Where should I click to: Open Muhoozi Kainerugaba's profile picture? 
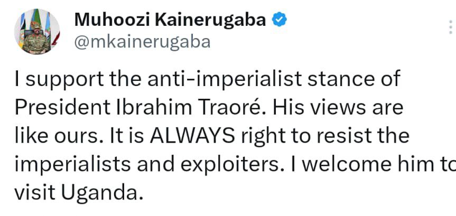tap(37, 31)
